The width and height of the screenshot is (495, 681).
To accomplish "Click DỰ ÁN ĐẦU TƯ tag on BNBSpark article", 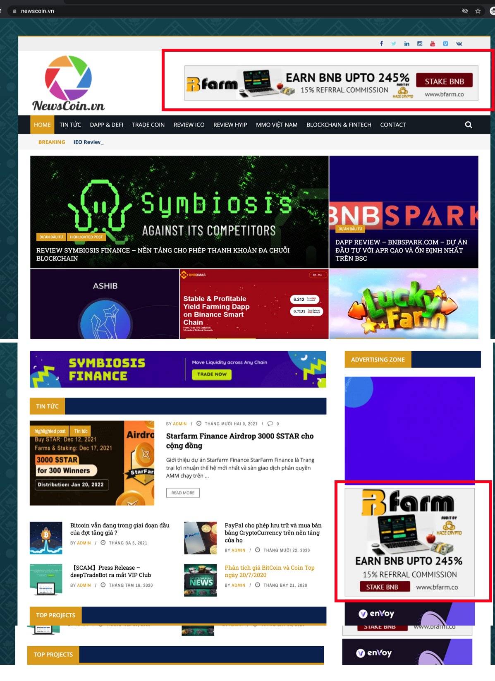I will click(350, 229).
